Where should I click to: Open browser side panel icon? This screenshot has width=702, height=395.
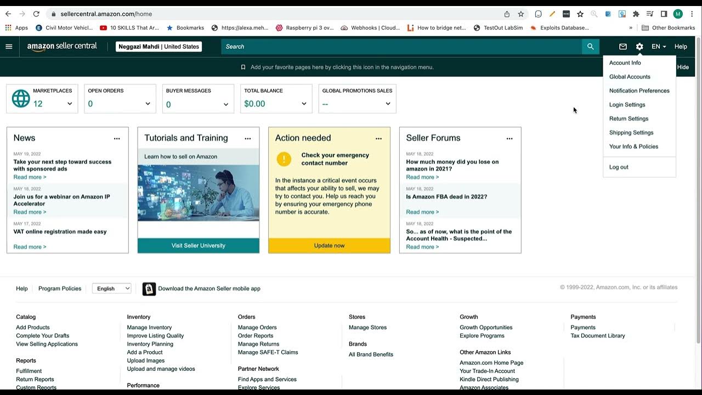[664, 14]
